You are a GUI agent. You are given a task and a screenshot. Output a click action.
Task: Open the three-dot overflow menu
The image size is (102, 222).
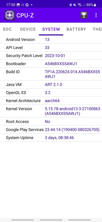(x=96, y=15)
